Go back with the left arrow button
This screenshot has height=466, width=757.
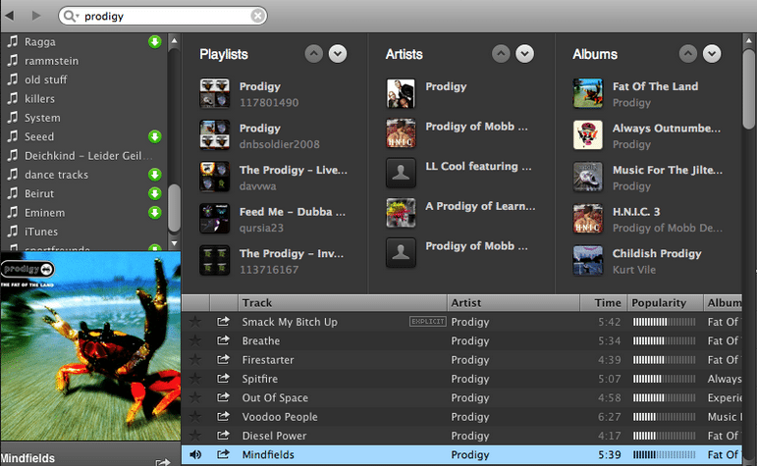tap(9, 16)
